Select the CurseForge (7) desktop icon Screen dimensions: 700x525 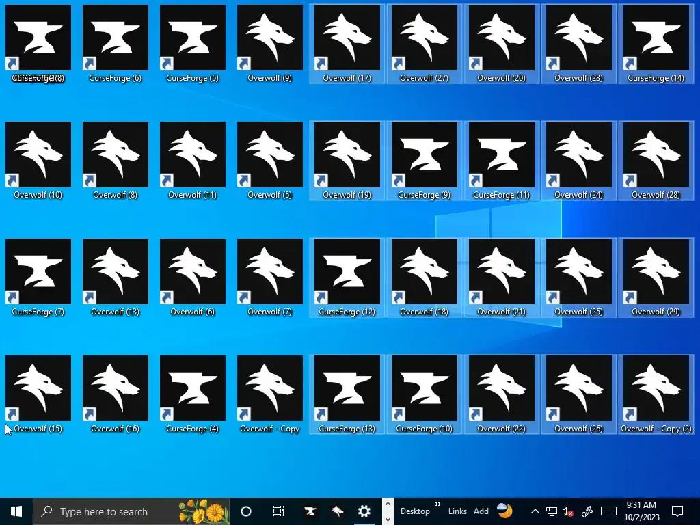(38, 278)
